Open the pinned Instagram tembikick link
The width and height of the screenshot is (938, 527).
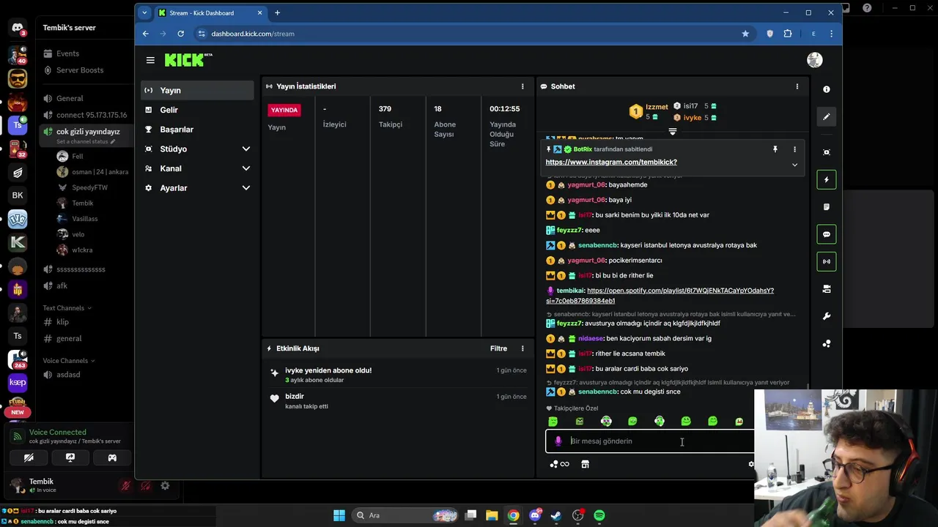pyautogui.click(x=611, y=162)
